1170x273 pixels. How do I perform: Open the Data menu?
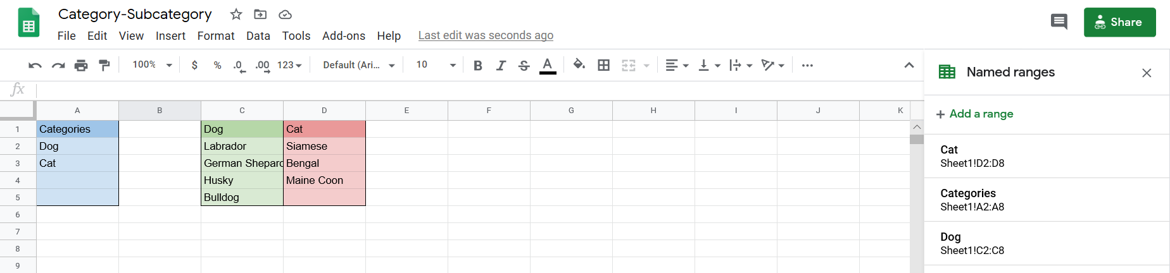[x=258, y=36]
